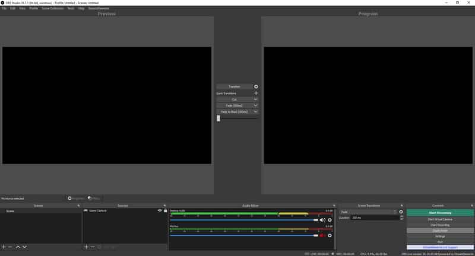The height and width of the screenshot is (256, 475).
Task: Open the File menu
Action: pyautogui.click(x=4, y=8)
